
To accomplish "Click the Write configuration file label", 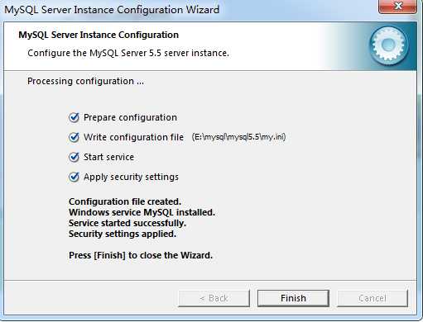I will 133,137.
